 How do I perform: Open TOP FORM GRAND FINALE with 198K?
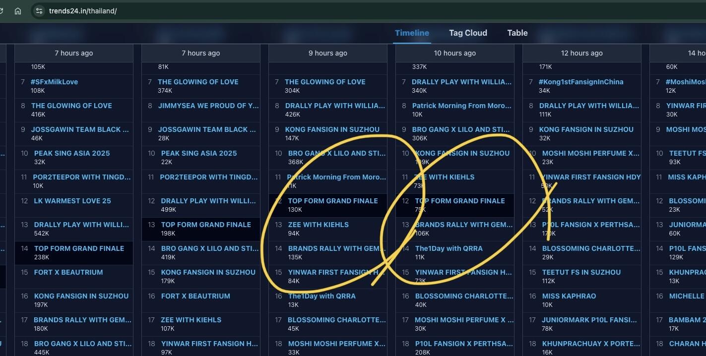point(206,225)
